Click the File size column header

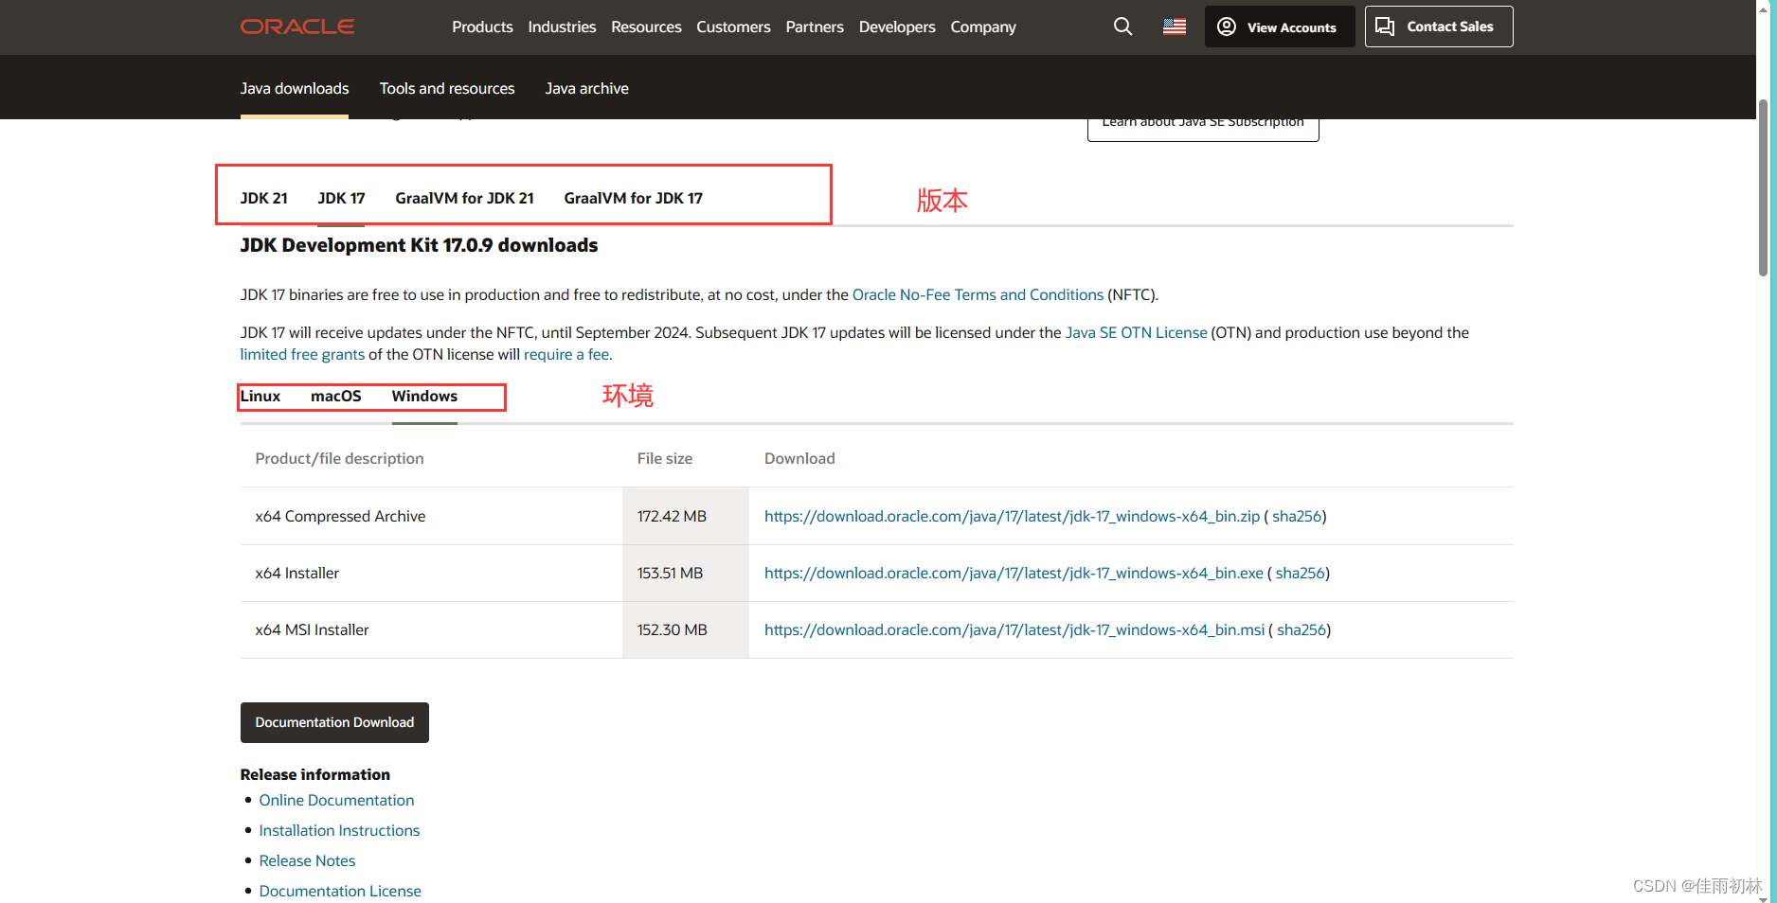[x=664, y=458]
